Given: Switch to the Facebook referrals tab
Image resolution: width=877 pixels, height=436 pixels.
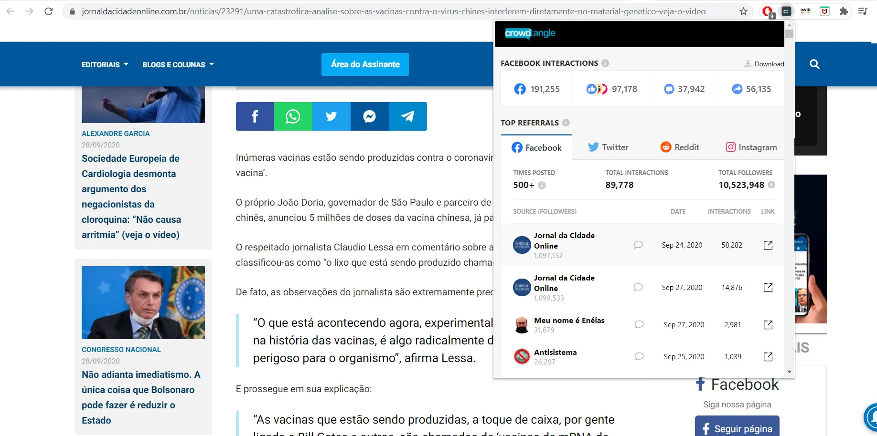Looking at the screenshot, I should 536,147.
